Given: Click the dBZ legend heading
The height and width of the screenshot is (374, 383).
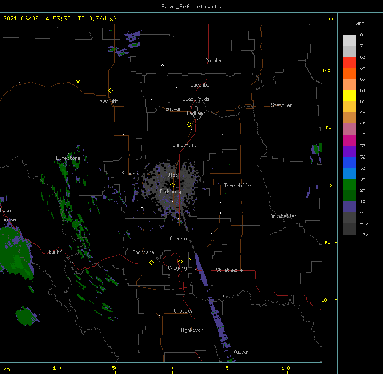Looking at the screenshot, I should pos(360,24).
